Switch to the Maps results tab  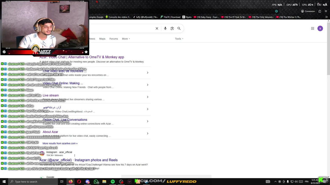click(102, 39)
